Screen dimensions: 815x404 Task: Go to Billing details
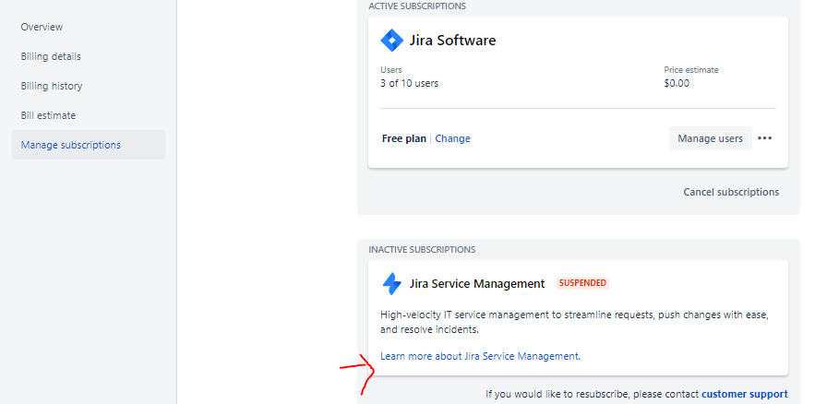[51, 56]
